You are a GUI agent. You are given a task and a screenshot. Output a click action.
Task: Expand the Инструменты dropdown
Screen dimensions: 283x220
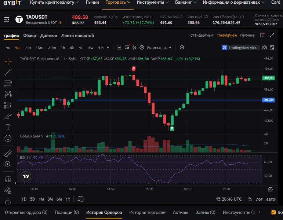coord(153,2)
